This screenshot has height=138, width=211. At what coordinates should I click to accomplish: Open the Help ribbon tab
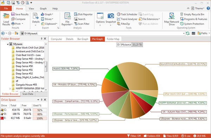click(55, 8)
